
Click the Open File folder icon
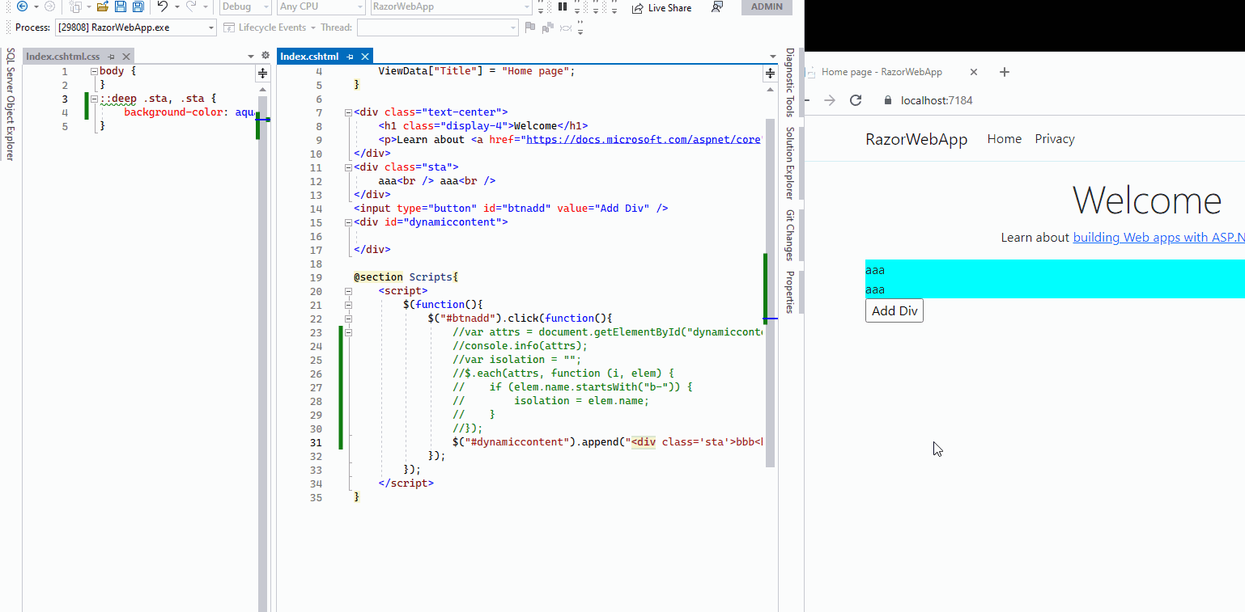point(102,6)
